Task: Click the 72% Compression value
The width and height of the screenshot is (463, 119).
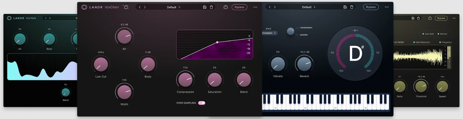Action: (185, 68)
